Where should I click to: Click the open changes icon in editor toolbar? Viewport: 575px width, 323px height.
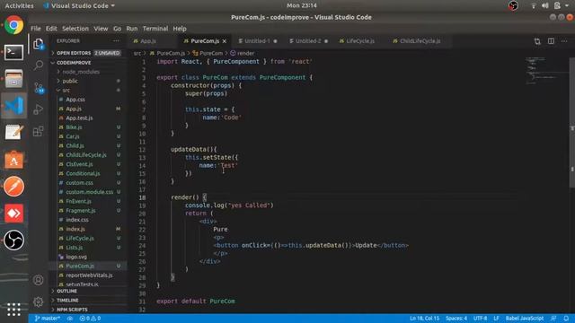(537, 41)
